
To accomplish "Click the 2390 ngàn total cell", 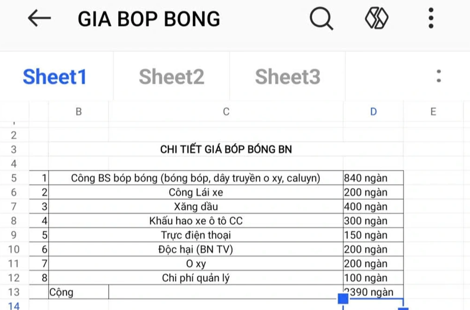I will coord(373,292).
